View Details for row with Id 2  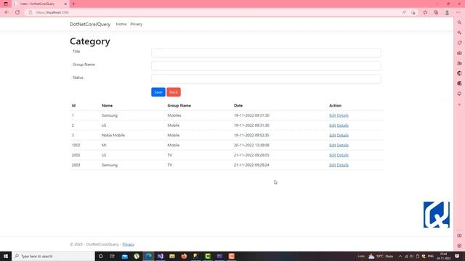point(342,125)
